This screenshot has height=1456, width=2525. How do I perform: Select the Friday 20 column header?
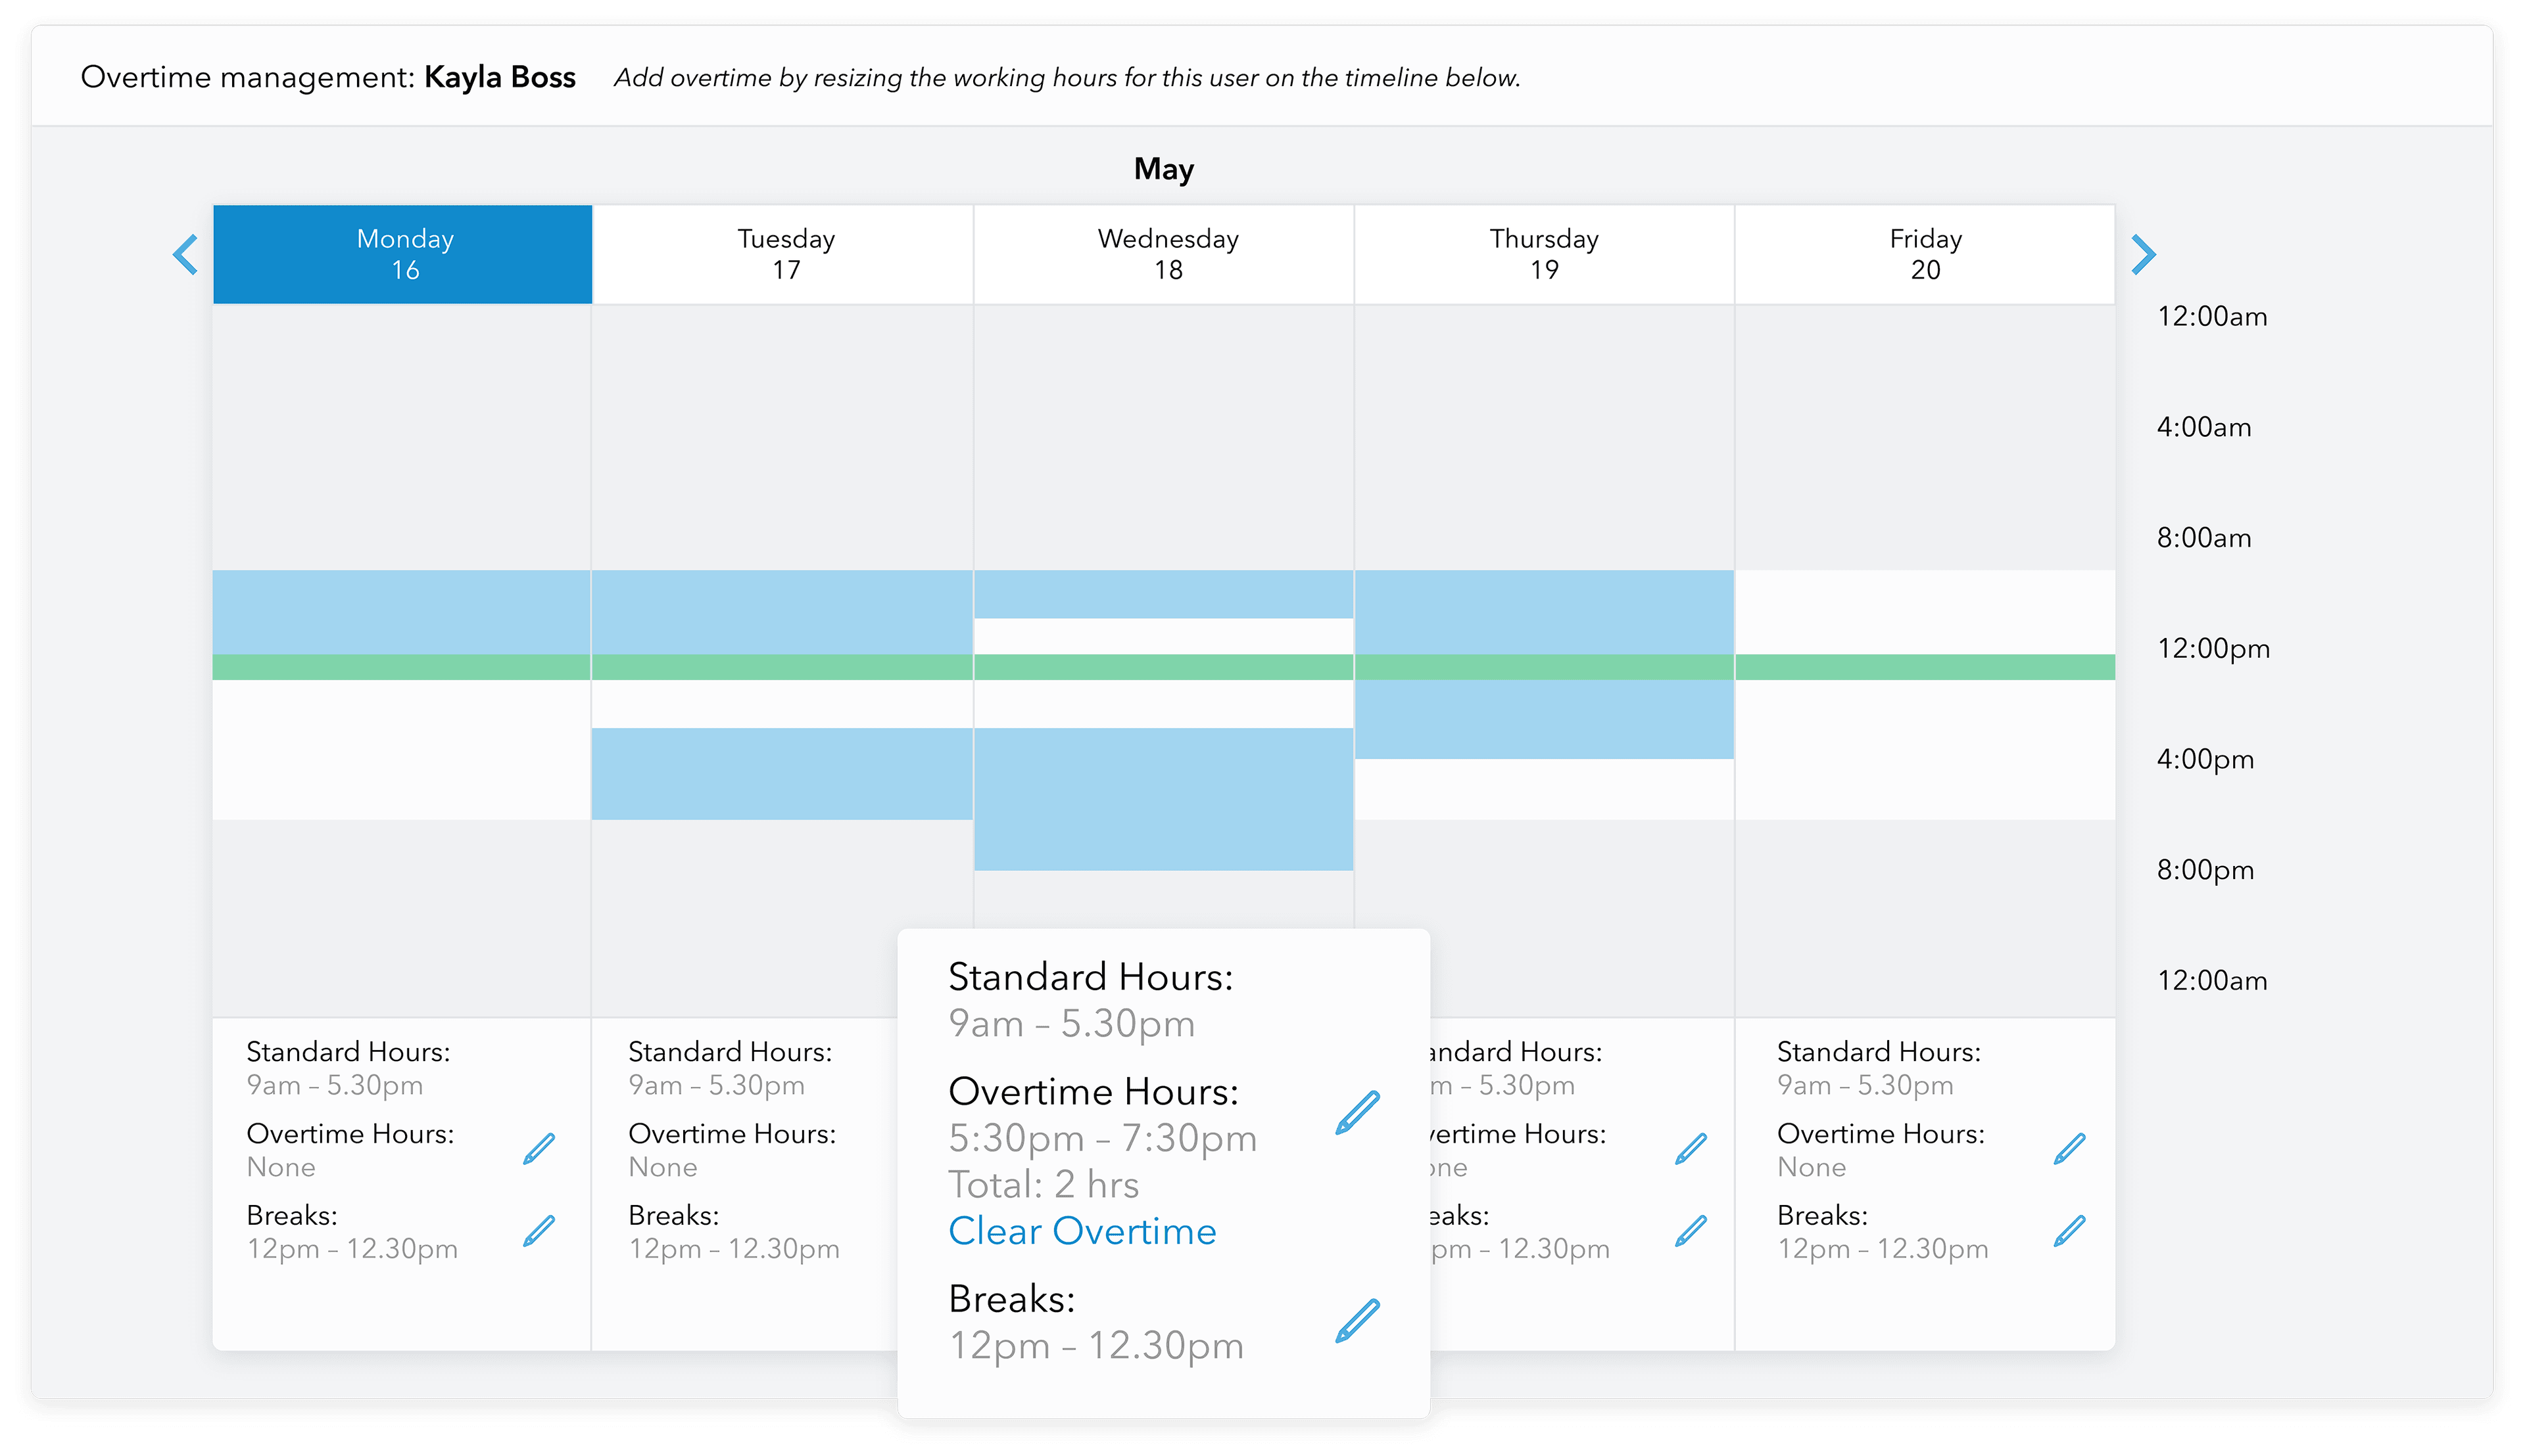[1925, 254]
